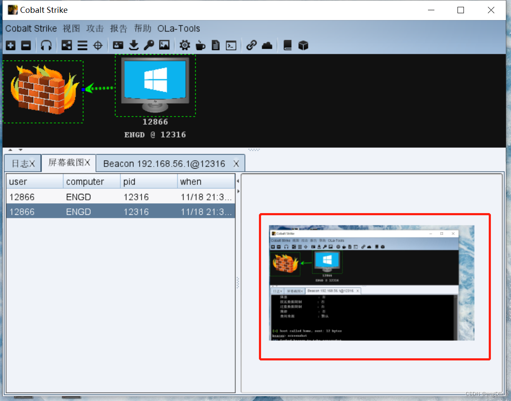
Task: Open downloaded files arrow icon
Action: click(134, 46)
